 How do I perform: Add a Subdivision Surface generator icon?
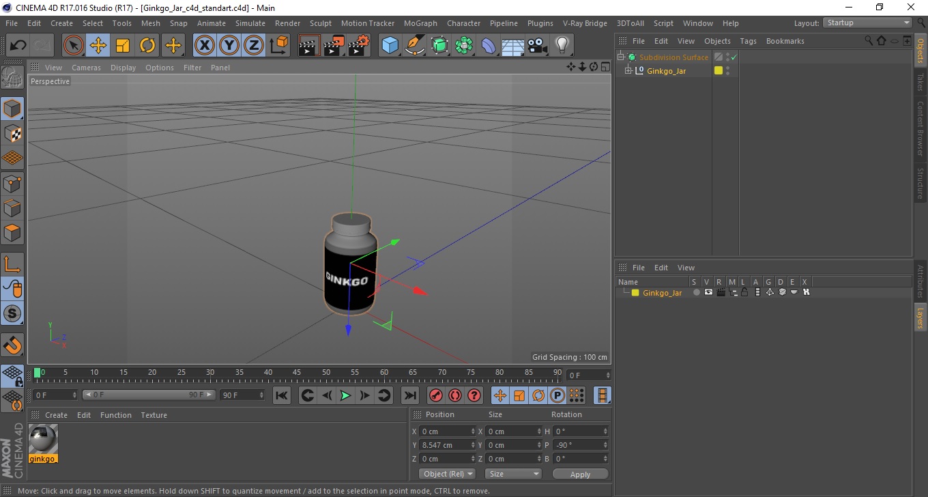439,46
